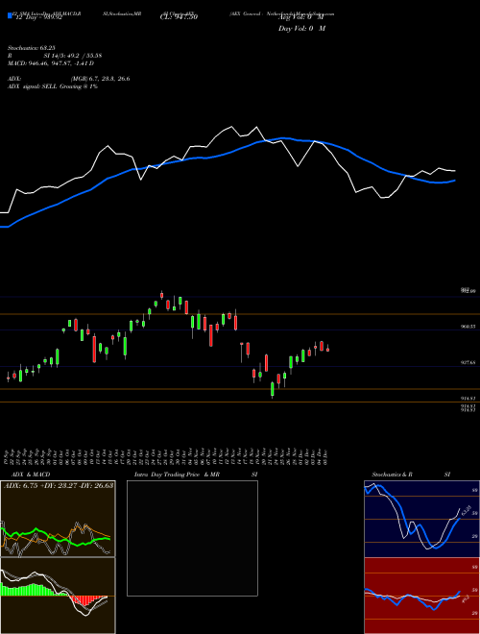Click the 'Stochastics & R' panel title
This screenshot has height=634, width=480.
(392, 475)
